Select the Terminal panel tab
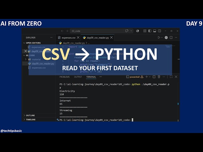Viewport: 203px width, 152px height. click(x=91, y=77)
